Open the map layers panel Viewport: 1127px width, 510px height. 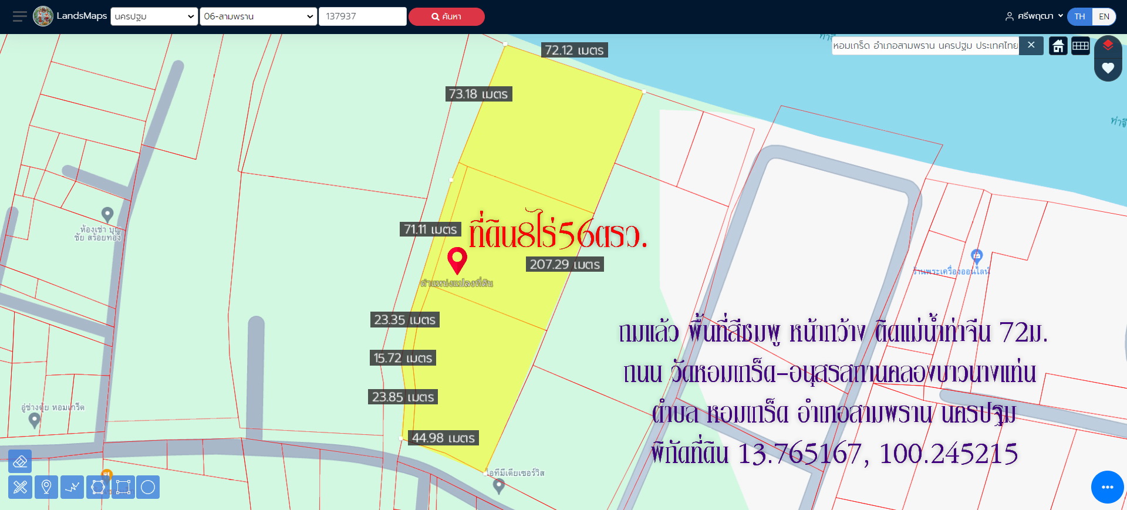click(1108, 46)
